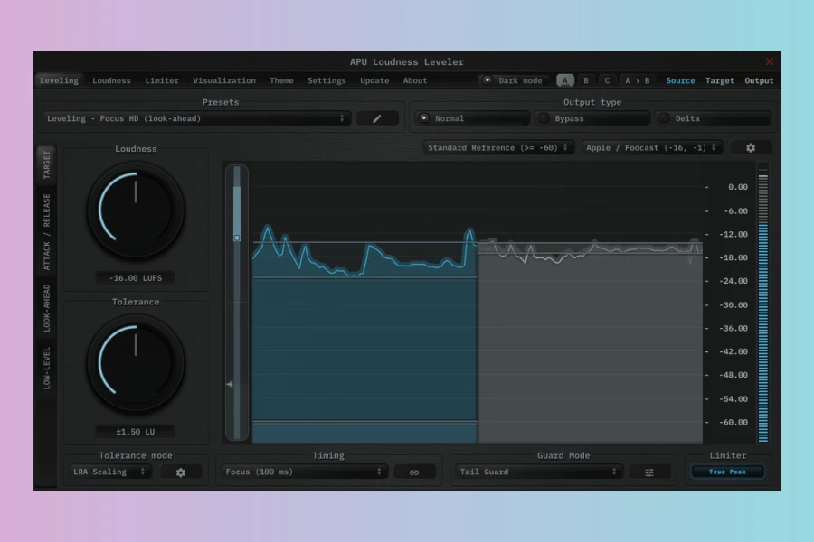Click the -16.00 LUFS value field

point(136,278)
